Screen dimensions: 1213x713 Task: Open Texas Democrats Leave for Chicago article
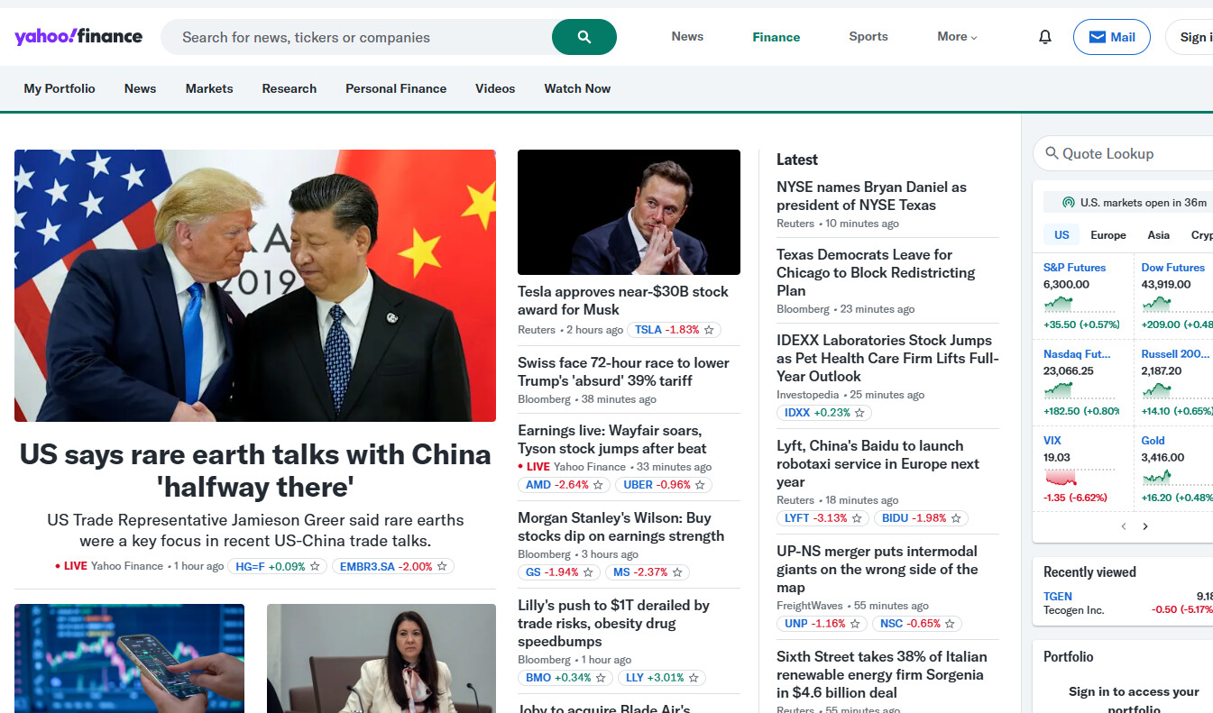876,272
